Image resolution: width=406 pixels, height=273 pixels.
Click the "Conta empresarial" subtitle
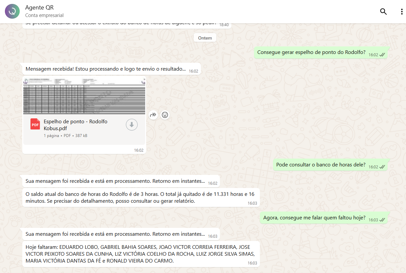(x=44, y=15)
